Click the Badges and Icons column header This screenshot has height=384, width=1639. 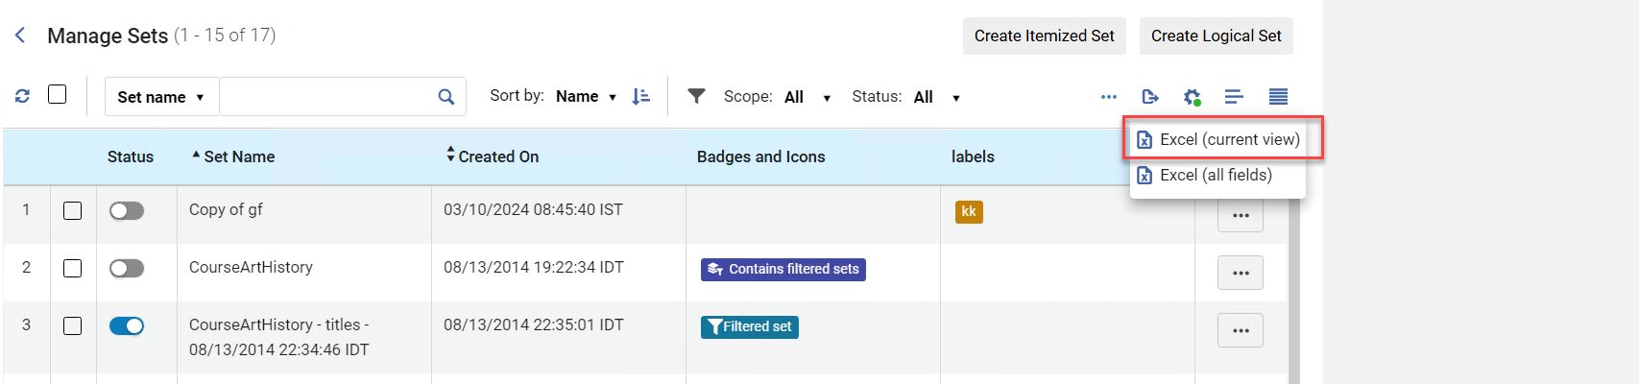[760, 156]
